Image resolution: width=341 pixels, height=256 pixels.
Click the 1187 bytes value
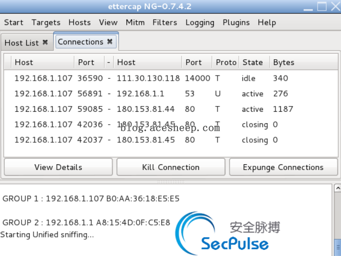tap(283, 109)
